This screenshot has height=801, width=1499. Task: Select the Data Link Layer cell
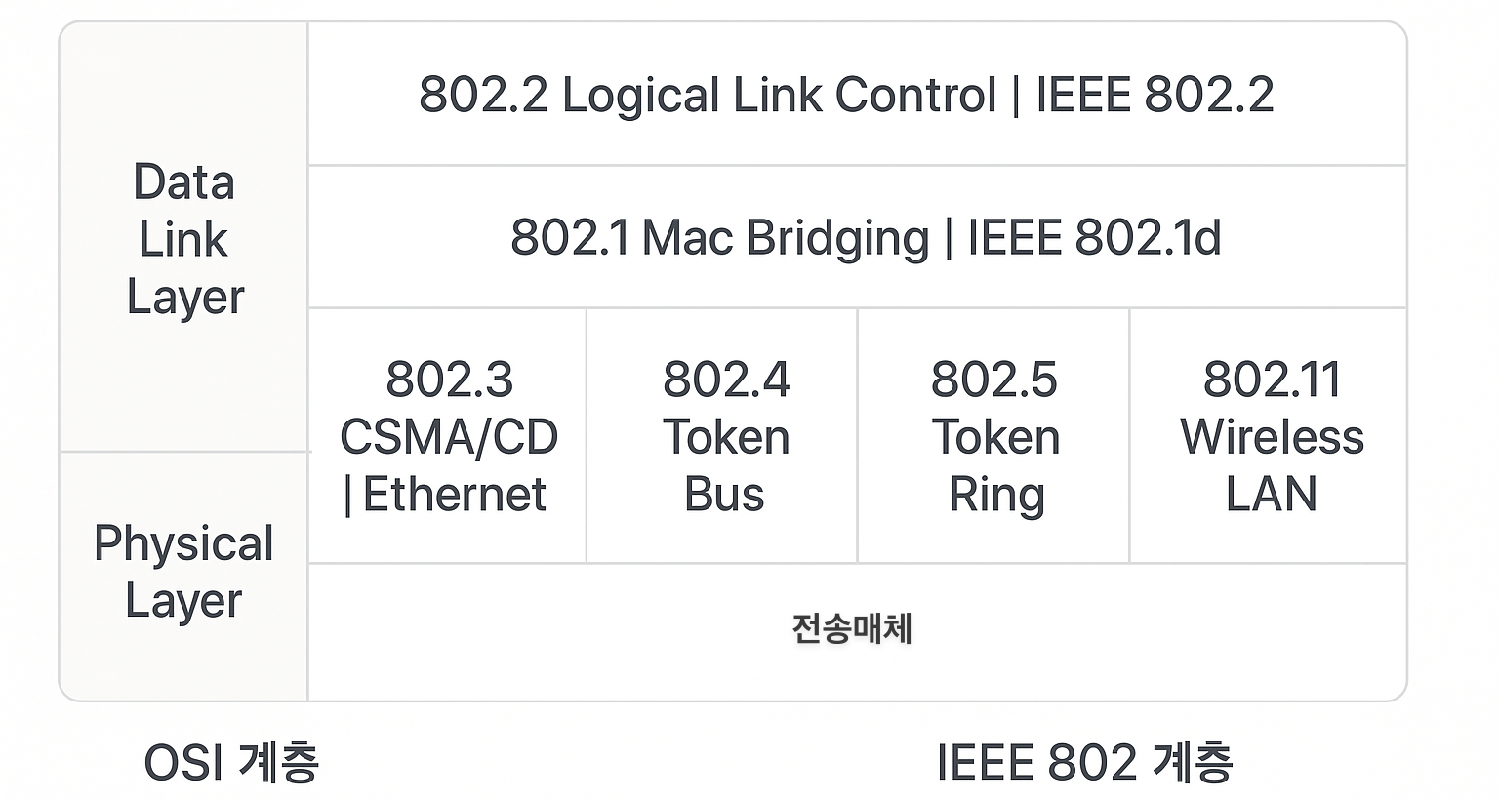[x=184, y=239]
